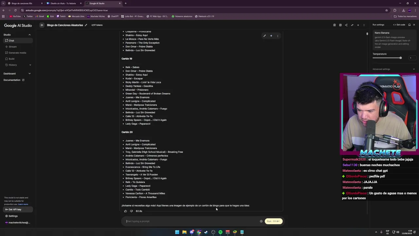This screenshot has width=419, height=236.
Task: Open the response three-dot options menu
Action: coord(278,36)
